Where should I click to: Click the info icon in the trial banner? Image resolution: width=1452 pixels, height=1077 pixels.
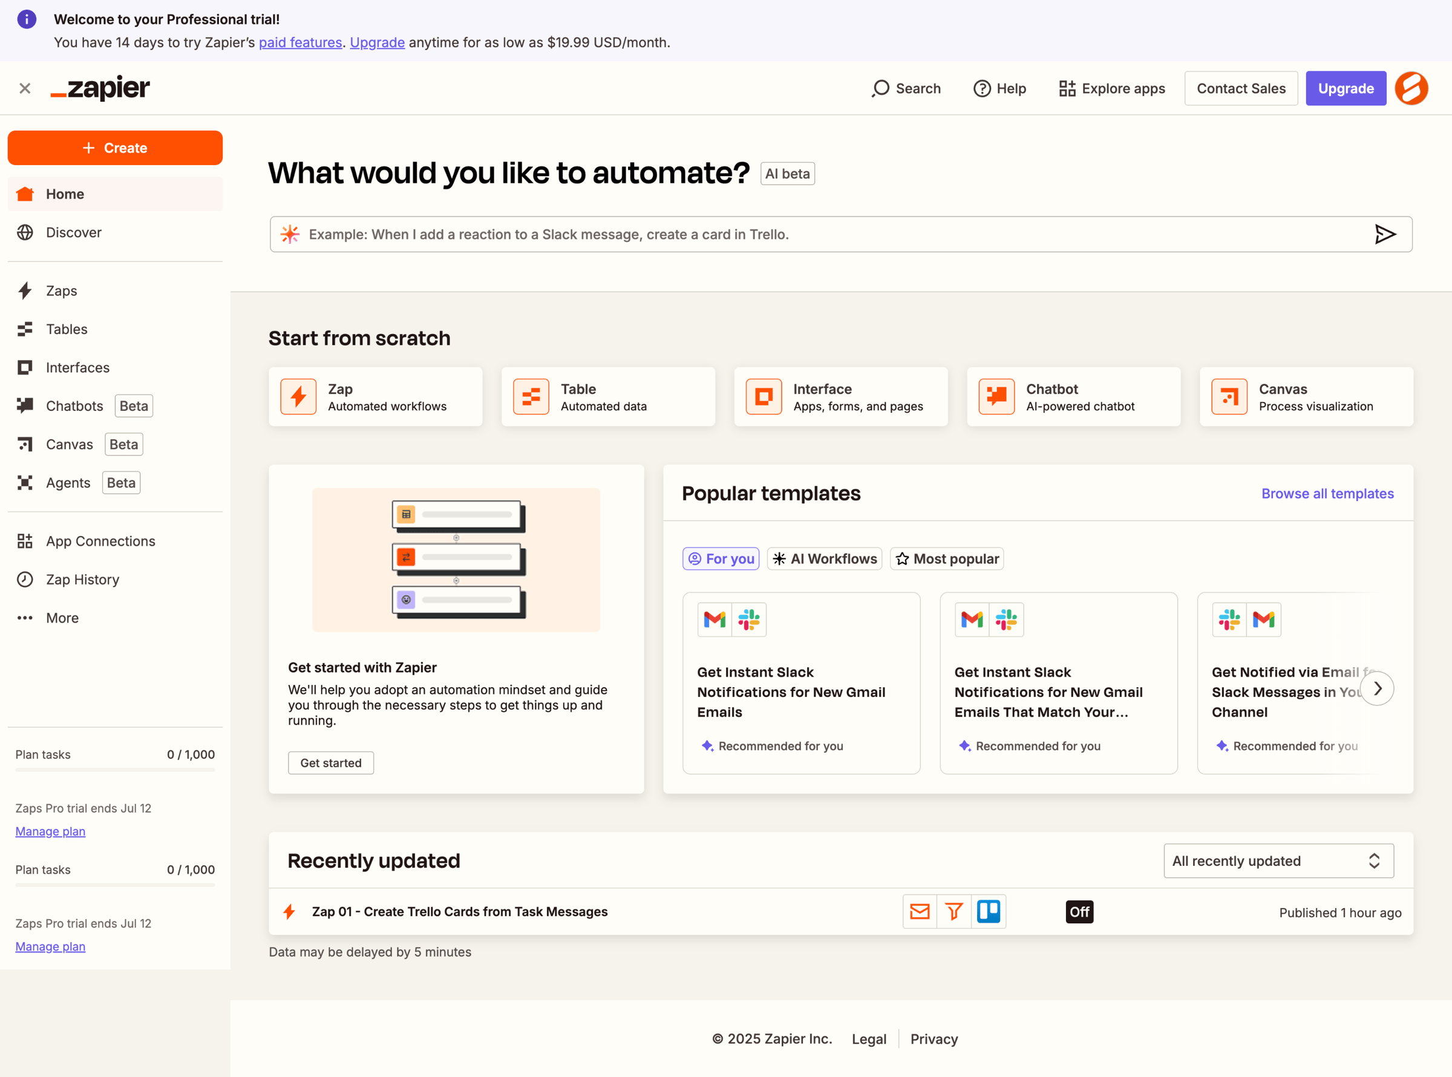(x=27, y=19)
